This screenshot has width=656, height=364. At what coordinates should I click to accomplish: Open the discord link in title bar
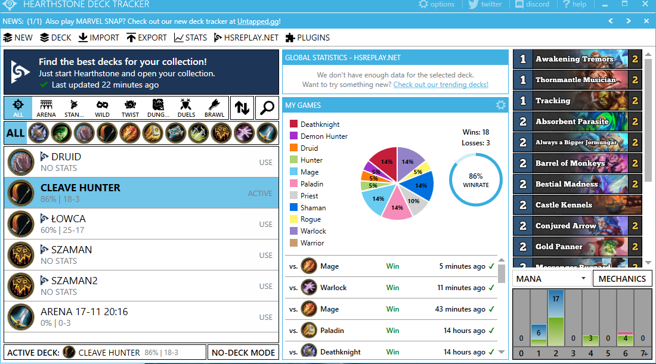532,4
